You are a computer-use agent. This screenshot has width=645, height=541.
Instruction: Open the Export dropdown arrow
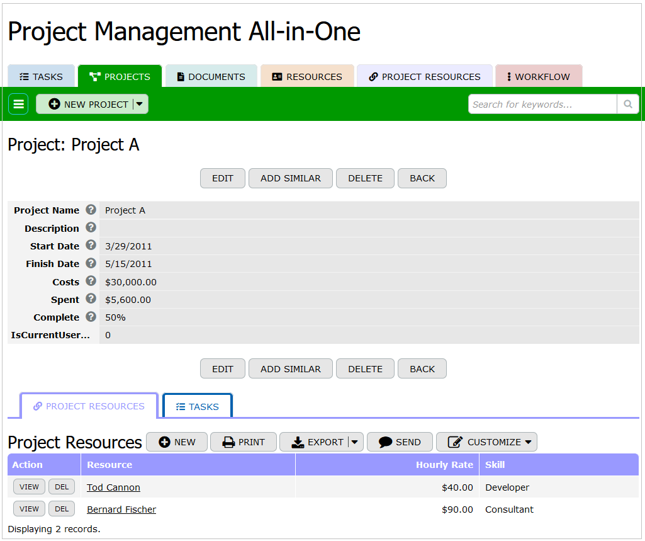[355, 442]
